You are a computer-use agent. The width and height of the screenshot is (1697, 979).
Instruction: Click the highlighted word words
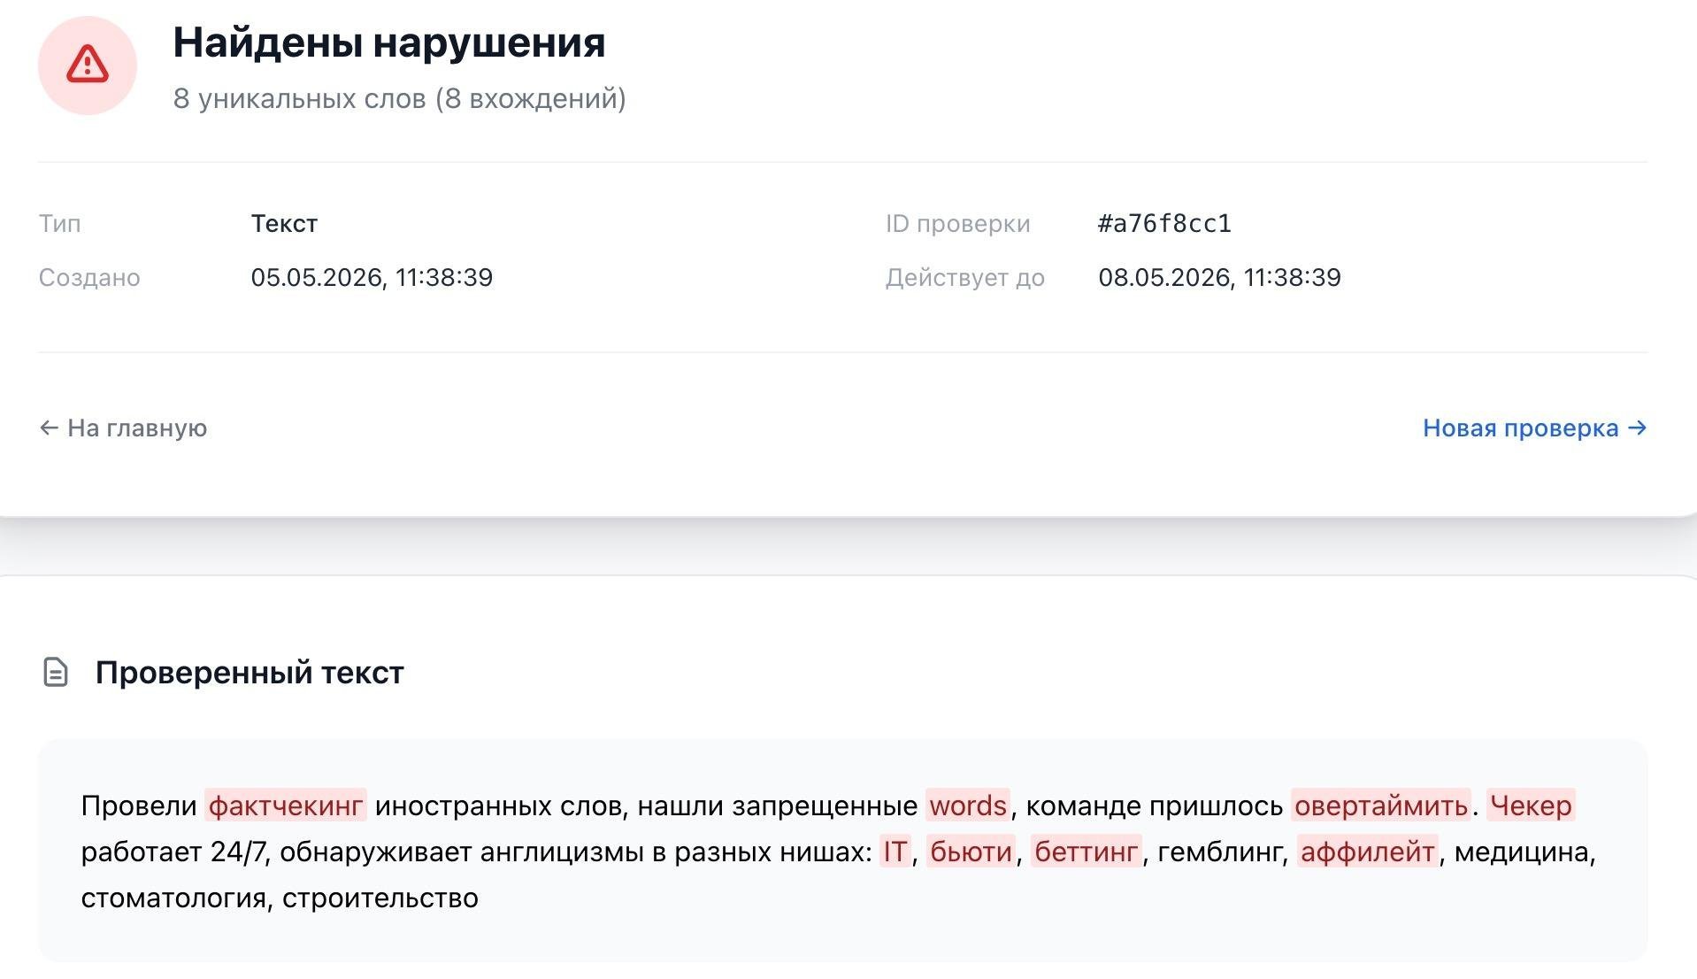pos(968,806)
